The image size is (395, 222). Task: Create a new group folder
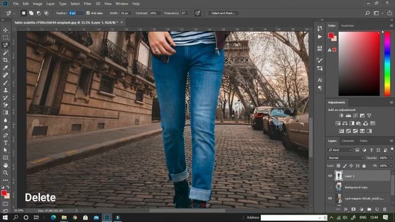point(369,210)
